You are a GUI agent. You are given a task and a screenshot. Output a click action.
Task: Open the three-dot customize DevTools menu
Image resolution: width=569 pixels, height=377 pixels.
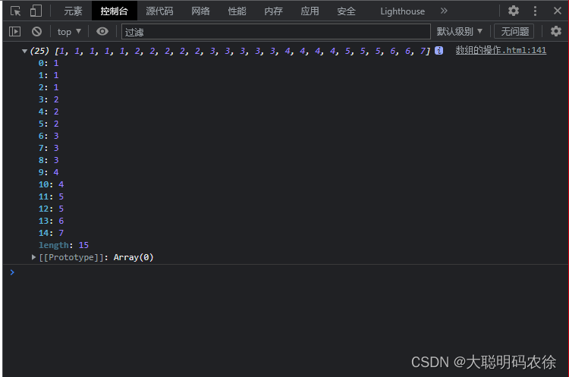point(535,11)
